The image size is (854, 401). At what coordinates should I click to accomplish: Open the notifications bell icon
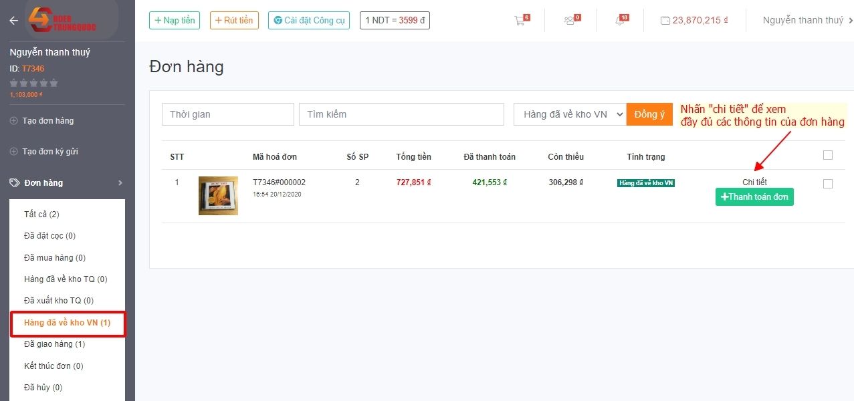(x=620, y=21)
